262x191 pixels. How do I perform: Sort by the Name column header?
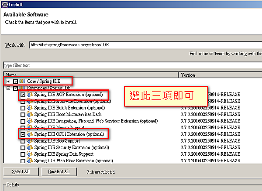tap(91, 75)
